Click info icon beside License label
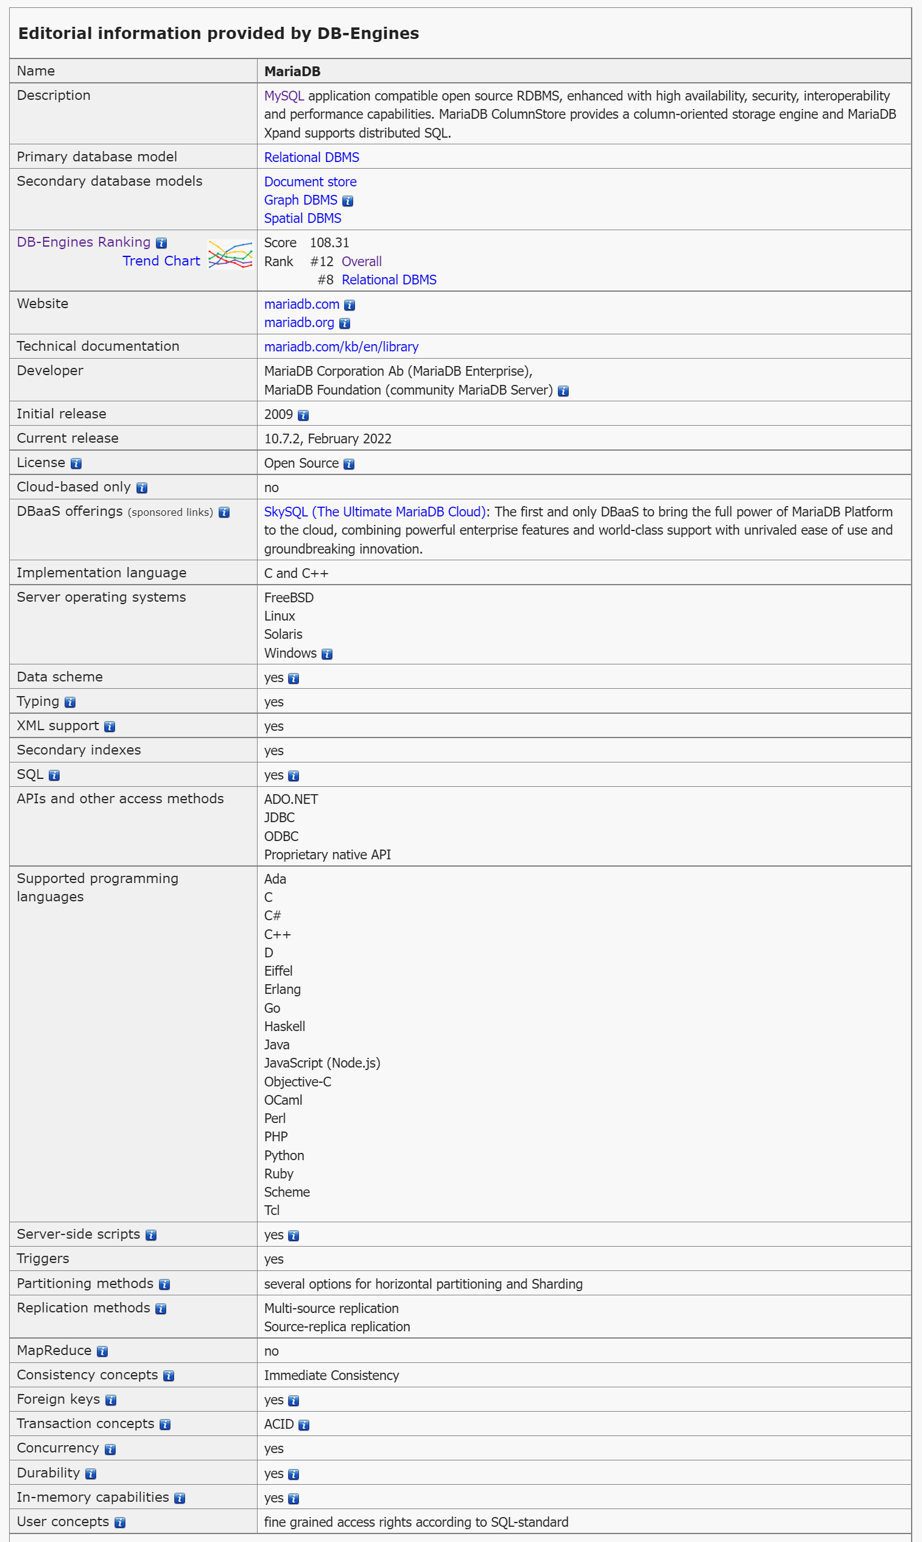Screen dimensions: 922x1542 (76, 463)
